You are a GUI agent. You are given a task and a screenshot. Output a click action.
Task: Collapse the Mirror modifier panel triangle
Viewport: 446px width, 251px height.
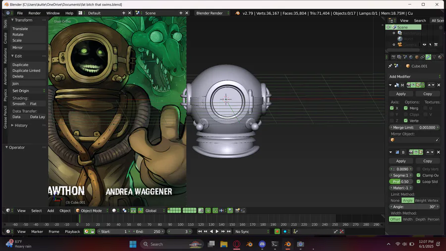[x=390, y=85]
